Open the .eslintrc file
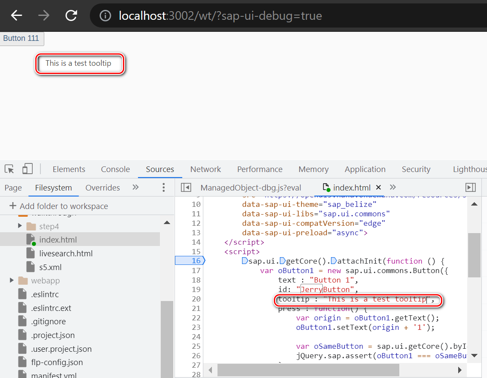487x378 pixels. click(45, 295)
